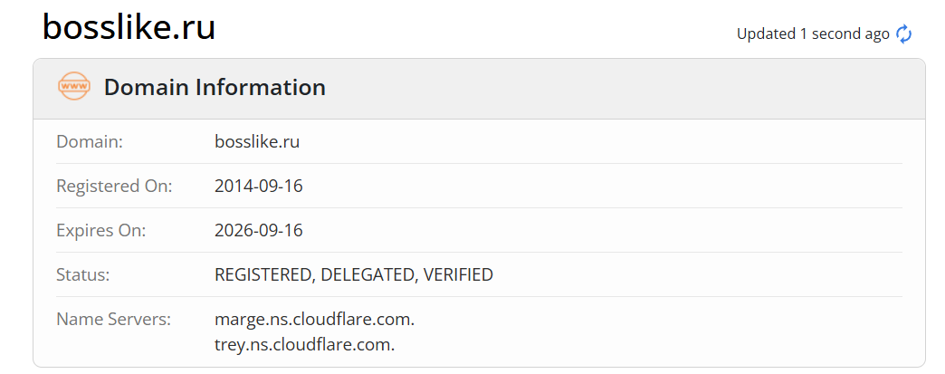This screenshot has height=374, width=945.
Task: Click the 'Name Servers:' label
Action: 113,320
